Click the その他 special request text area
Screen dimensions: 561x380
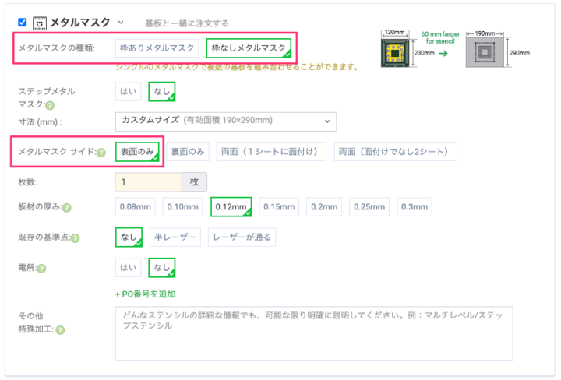(x=313, y=333)
